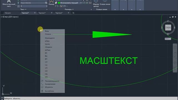178x100 pixels.
Task: Click the [2D-каркас] visual style label
Action: 14,17
